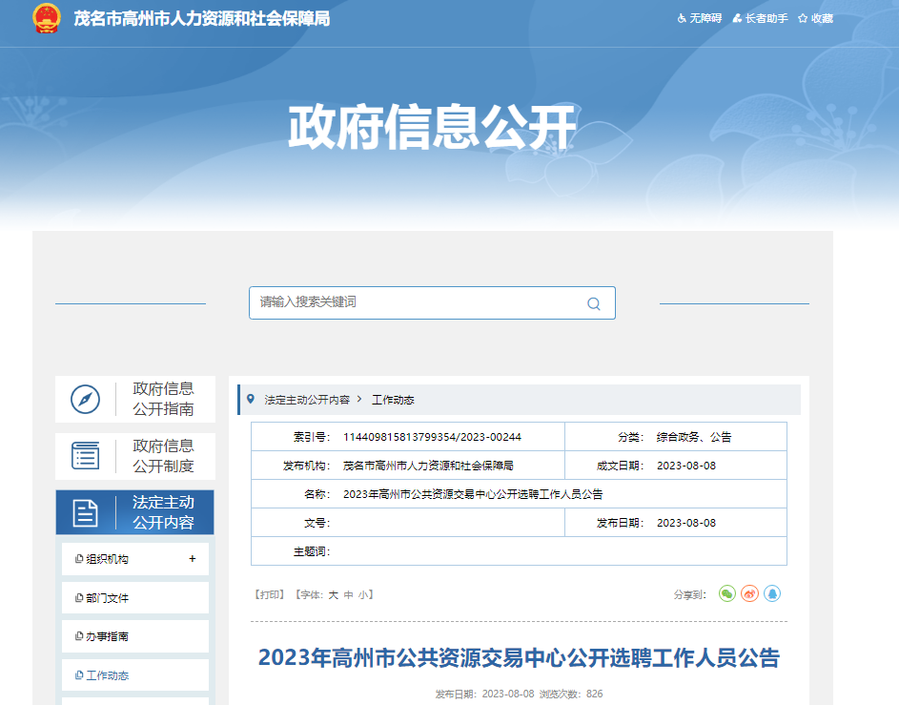Enable 长者助手 elder assistant
The image size is (899, 705).
click(x=761, y=18)
